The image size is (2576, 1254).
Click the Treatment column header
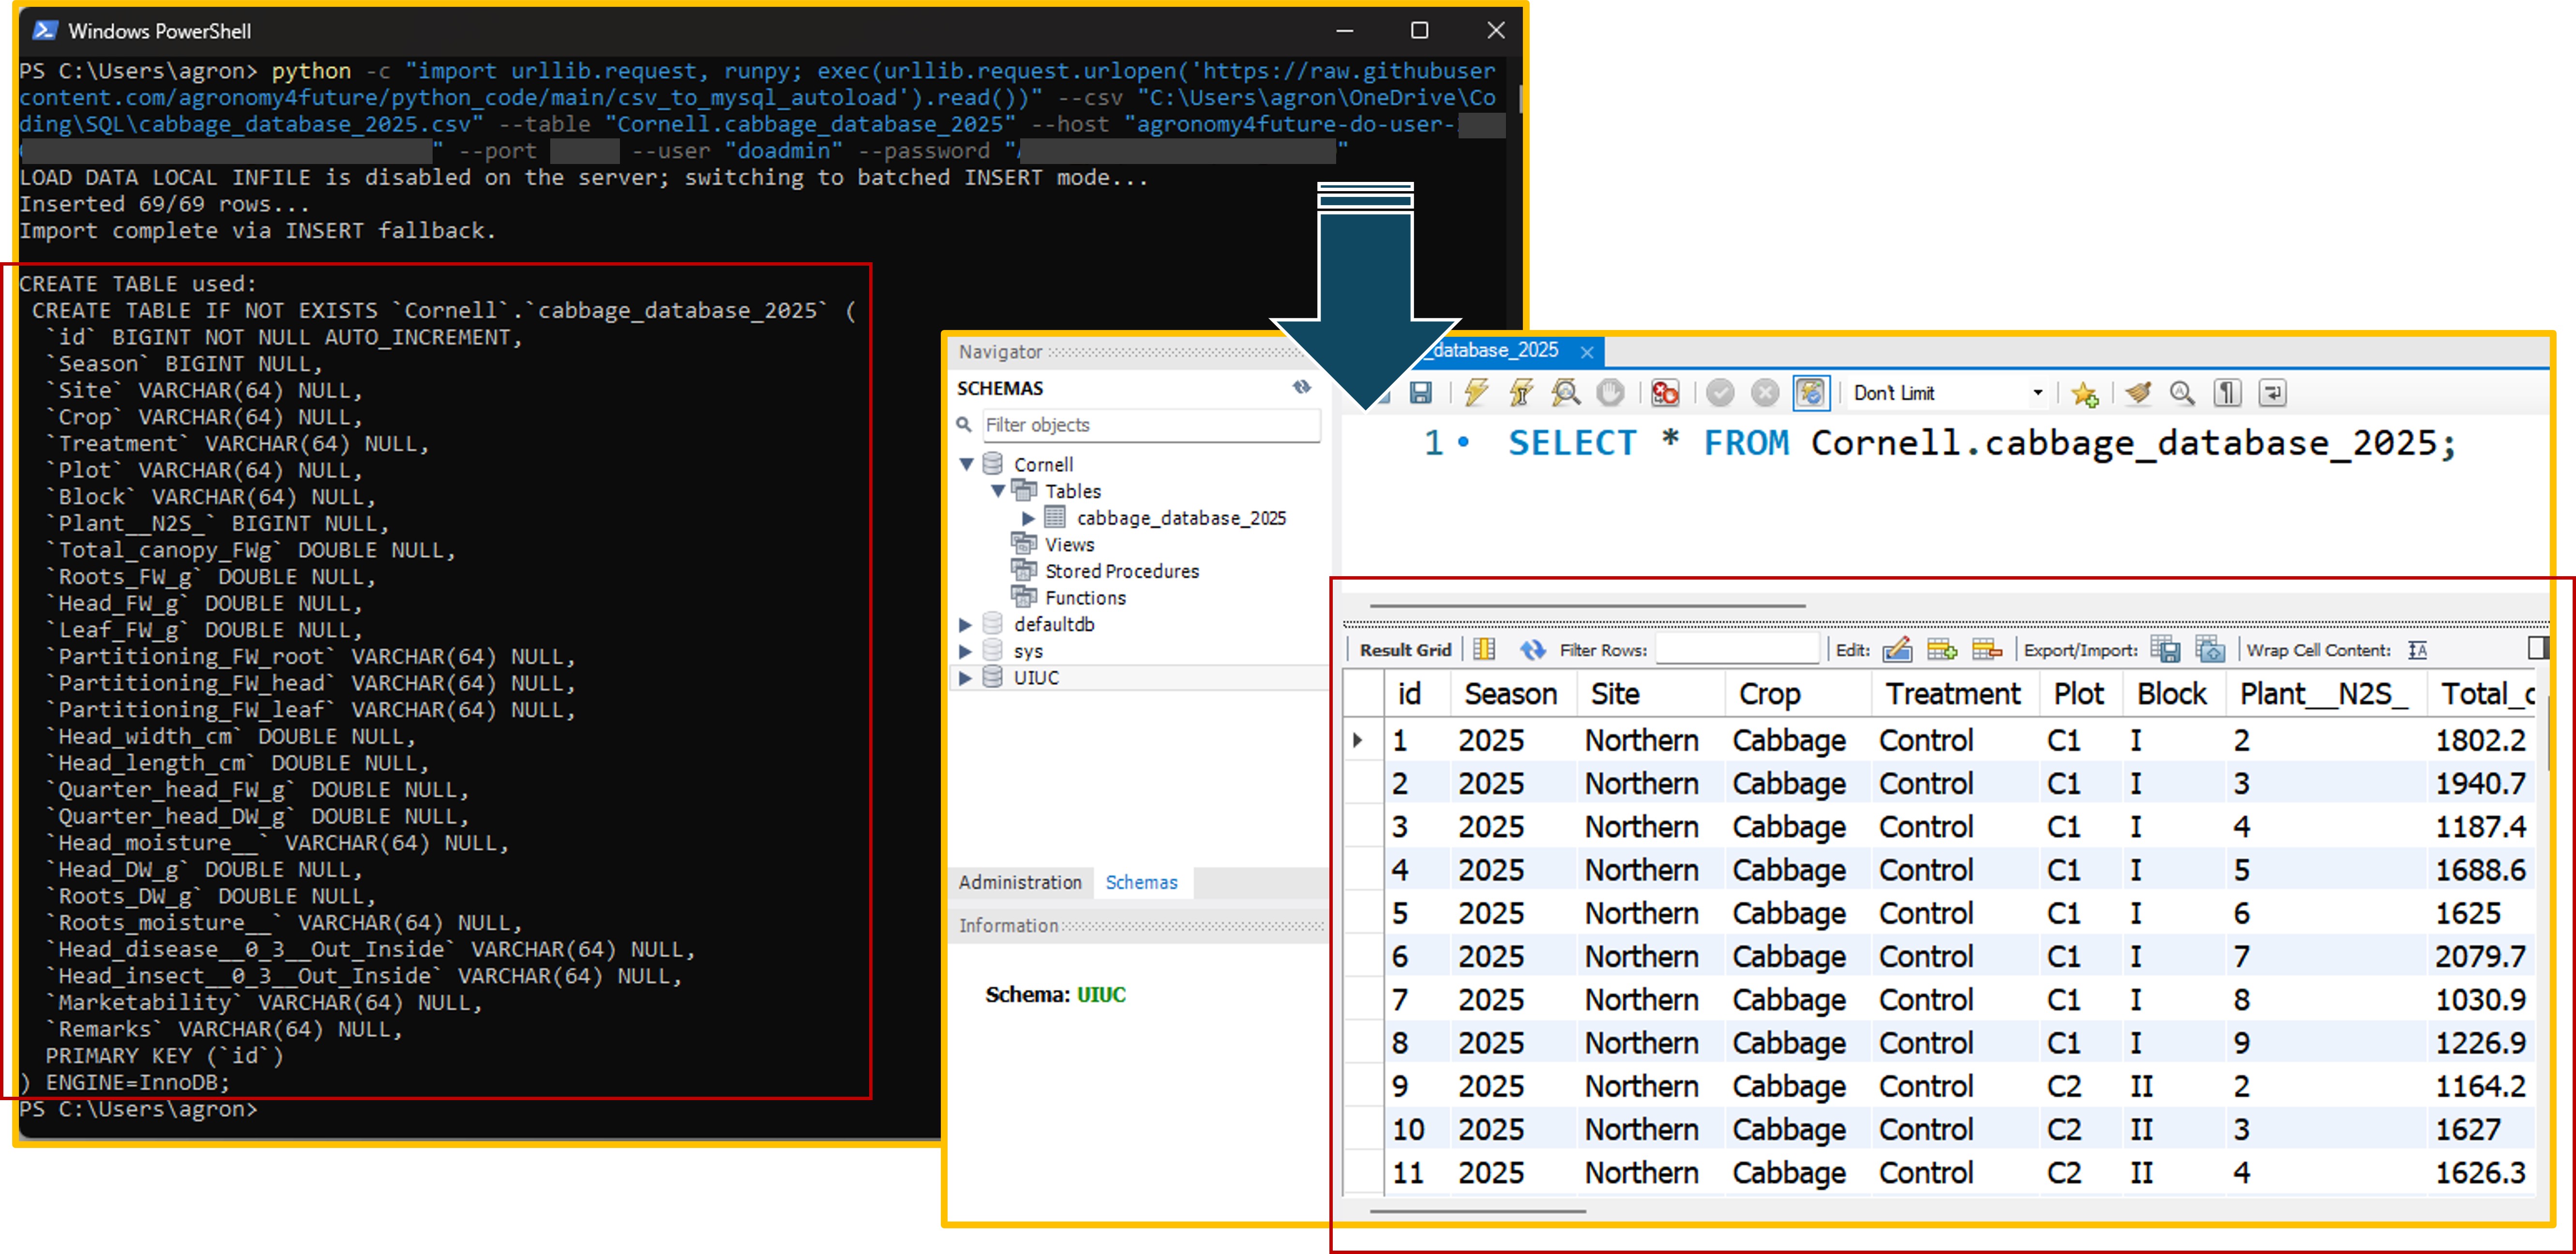coord(1952,694)
